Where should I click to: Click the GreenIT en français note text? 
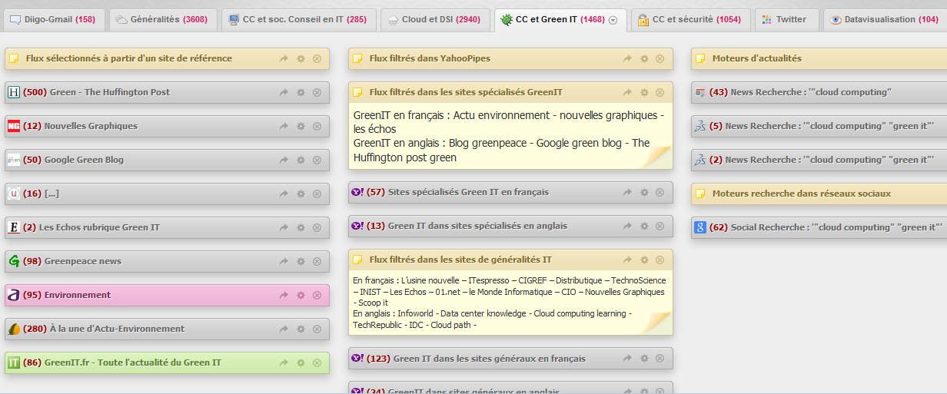(509, 136)
